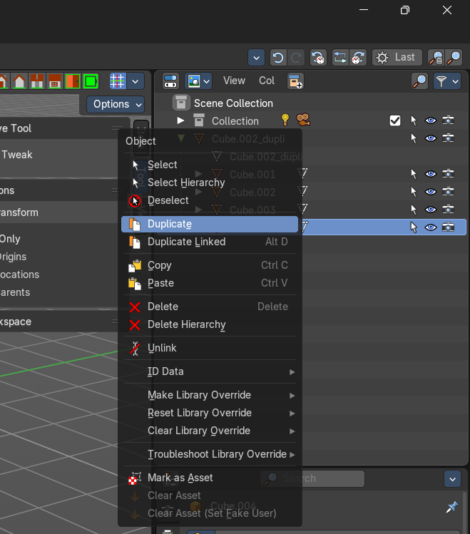Toggle selectable arrow in Cube.001 row
The image size is (470, 534).
point(414,174)
